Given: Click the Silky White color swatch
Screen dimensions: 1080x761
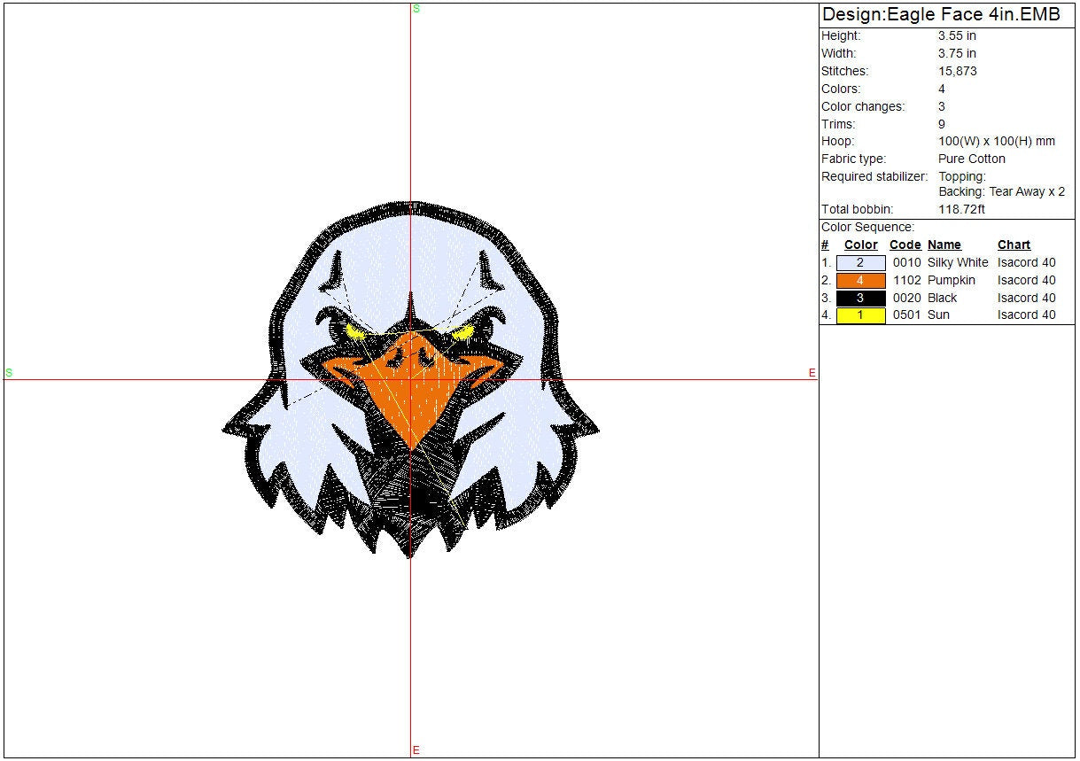Looking at the screenshot, I should click(x=860, y=263).
